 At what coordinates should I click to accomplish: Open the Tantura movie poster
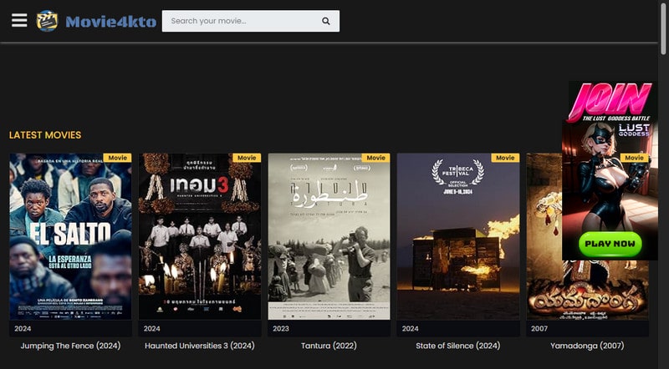[329, 236]
